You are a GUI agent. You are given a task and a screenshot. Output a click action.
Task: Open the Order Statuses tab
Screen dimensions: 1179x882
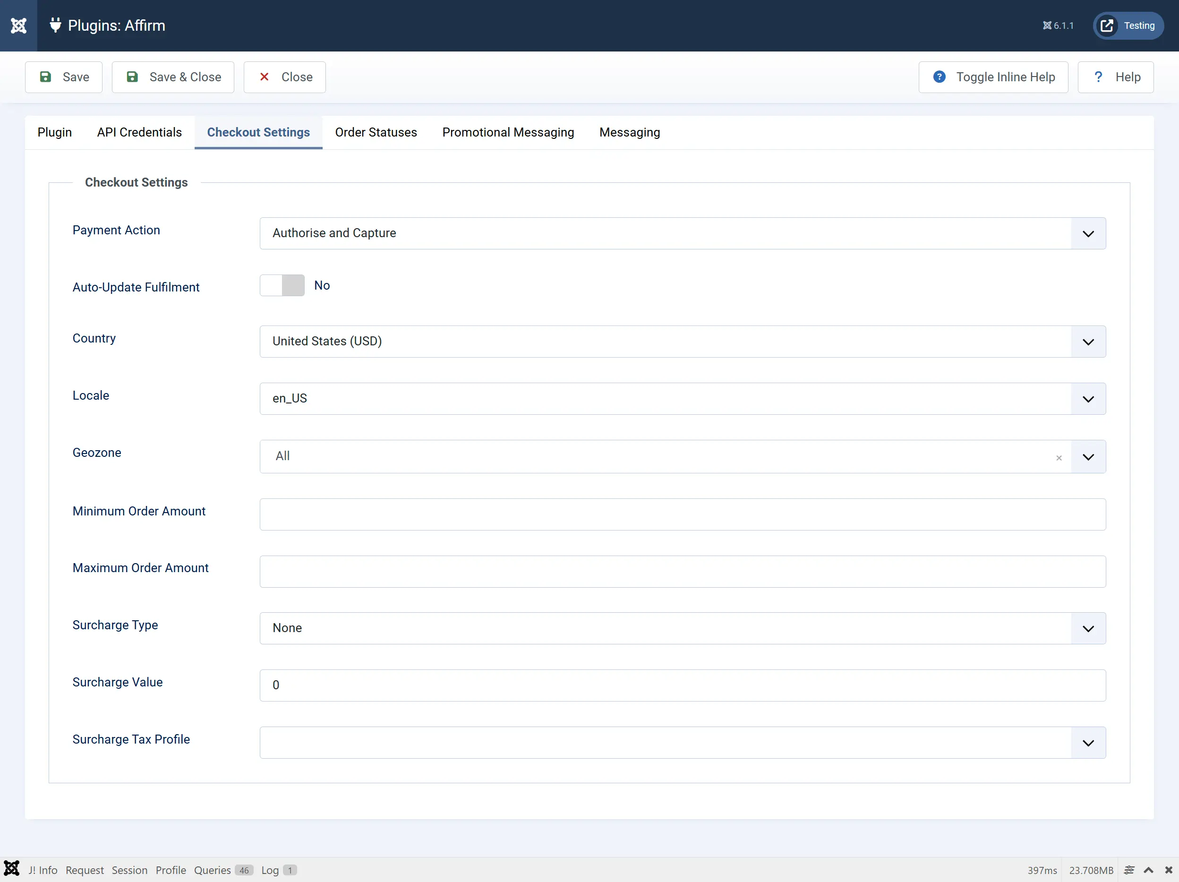click(x=376, y=132)
